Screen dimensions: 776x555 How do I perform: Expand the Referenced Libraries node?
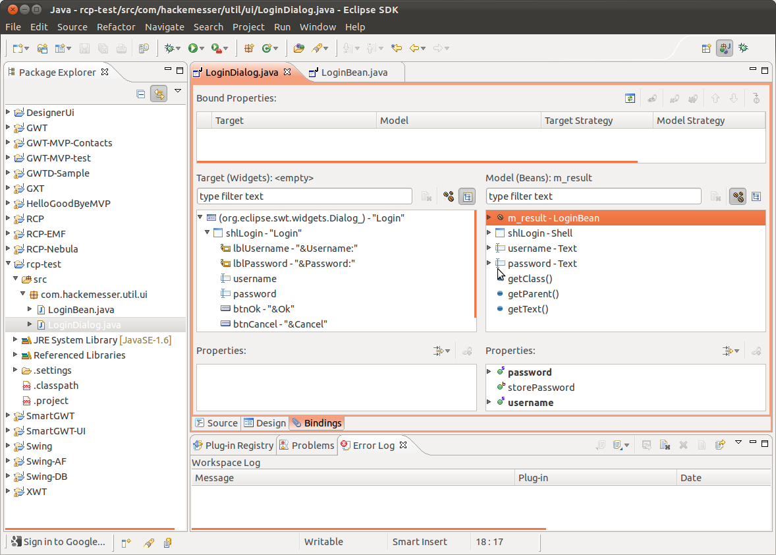(15, 355)
